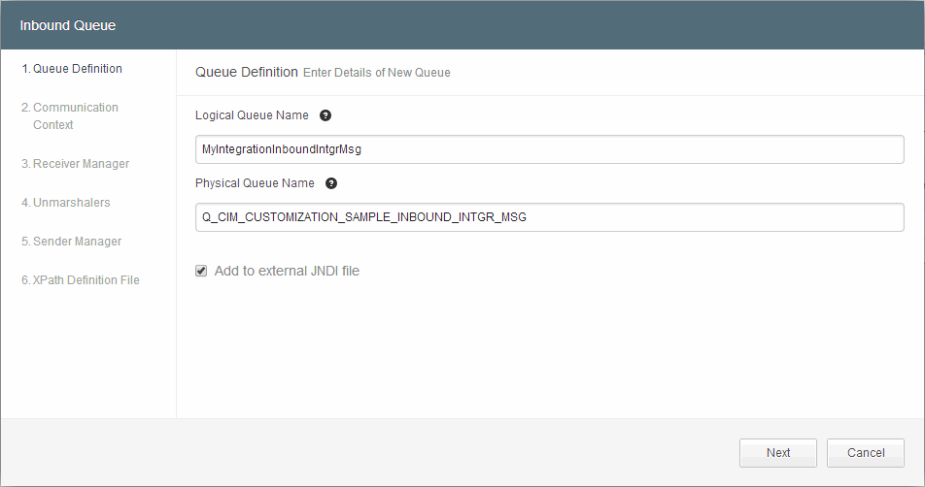This screenshot has height=487, width=925.
Task: Open help icon beside Logical Queue Name
Action: [325, 115]
